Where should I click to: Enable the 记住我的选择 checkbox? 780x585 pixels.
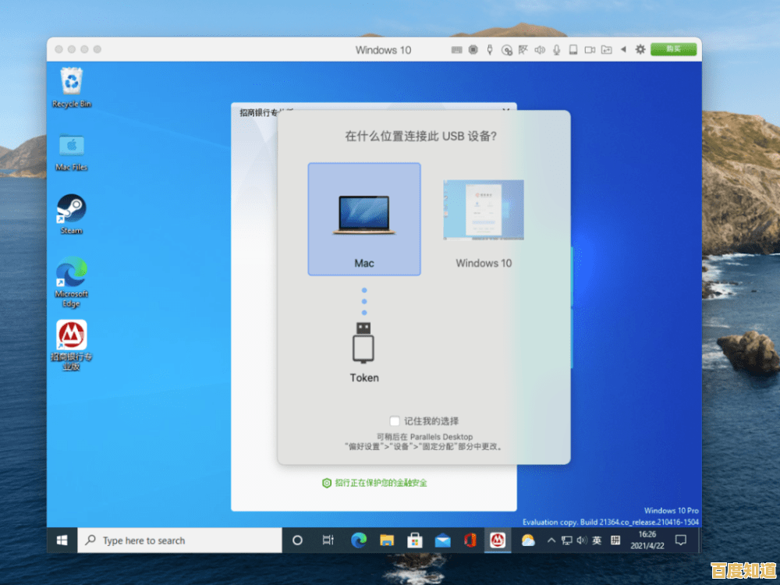pos(395,420)
